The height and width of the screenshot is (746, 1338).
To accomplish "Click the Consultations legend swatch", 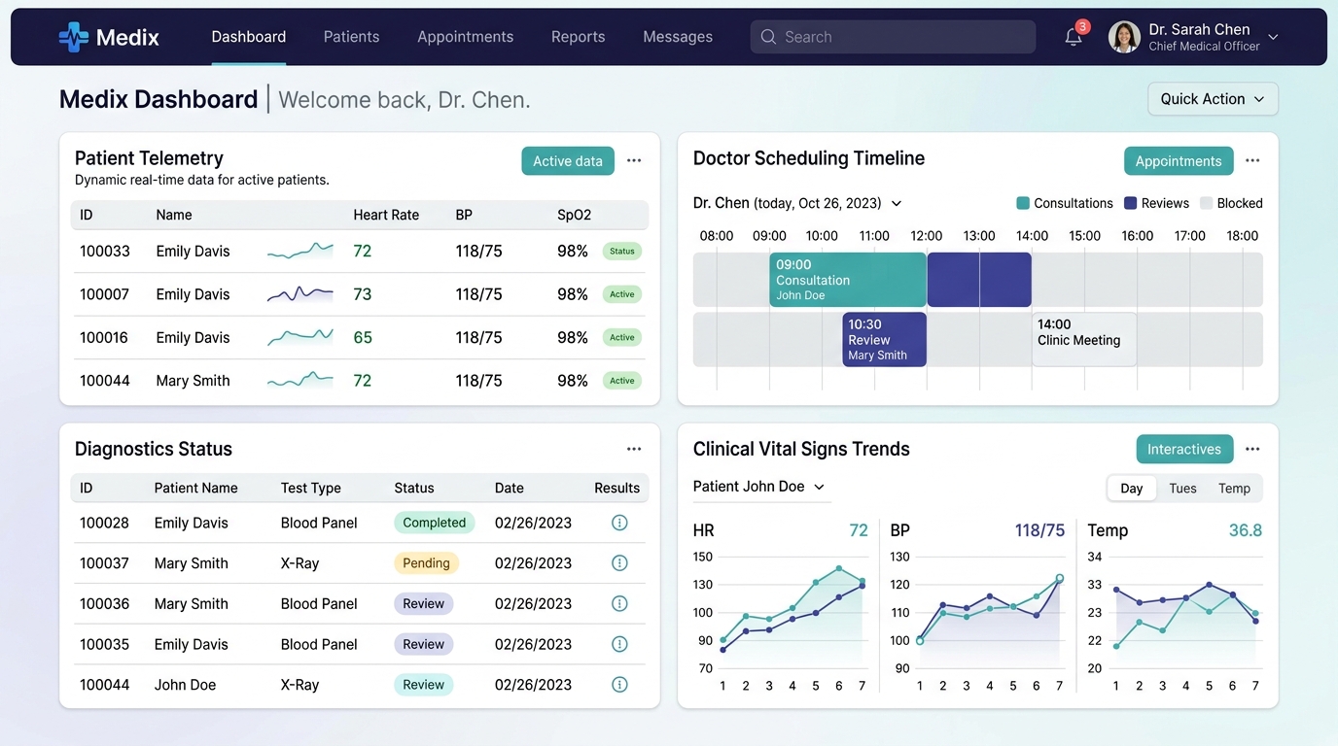I will tap(1023, 203).
